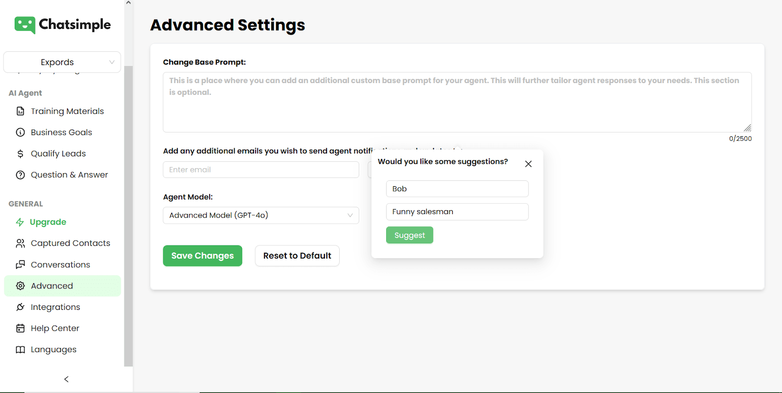Click the Upgrade lightning bolt icon
Image resolution: width=782 pixels, height=393 pixels.
[20, 222]
